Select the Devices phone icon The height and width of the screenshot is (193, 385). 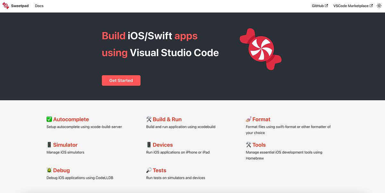(x=149, y=145)
